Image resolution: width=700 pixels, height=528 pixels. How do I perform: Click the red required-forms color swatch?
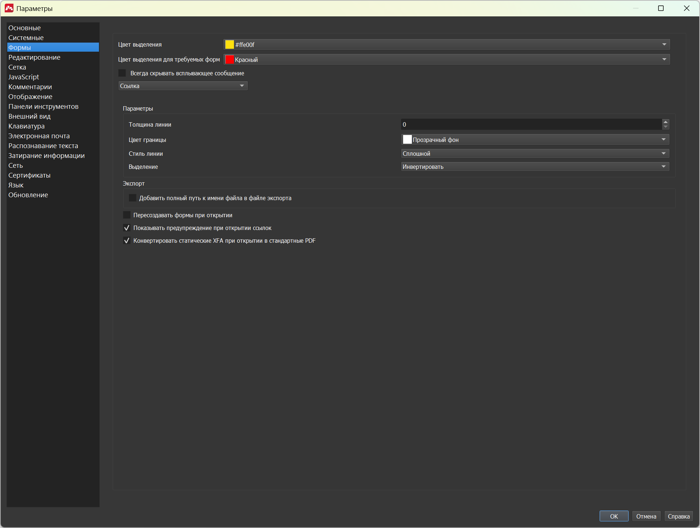[229, 59]
